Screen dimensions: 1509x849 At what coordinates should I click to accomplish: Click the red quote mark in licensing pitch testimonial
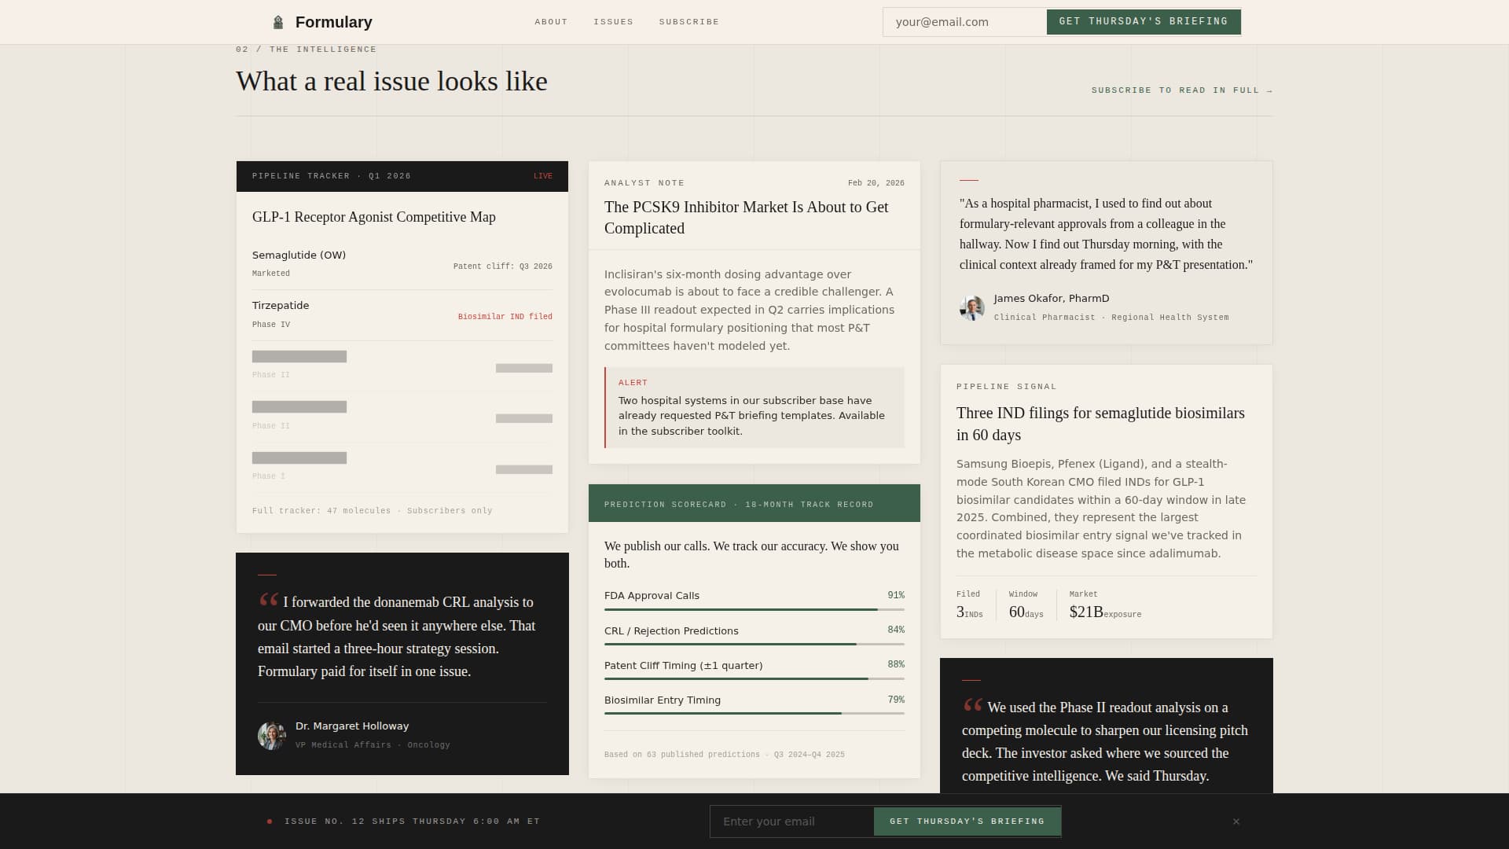972,705
